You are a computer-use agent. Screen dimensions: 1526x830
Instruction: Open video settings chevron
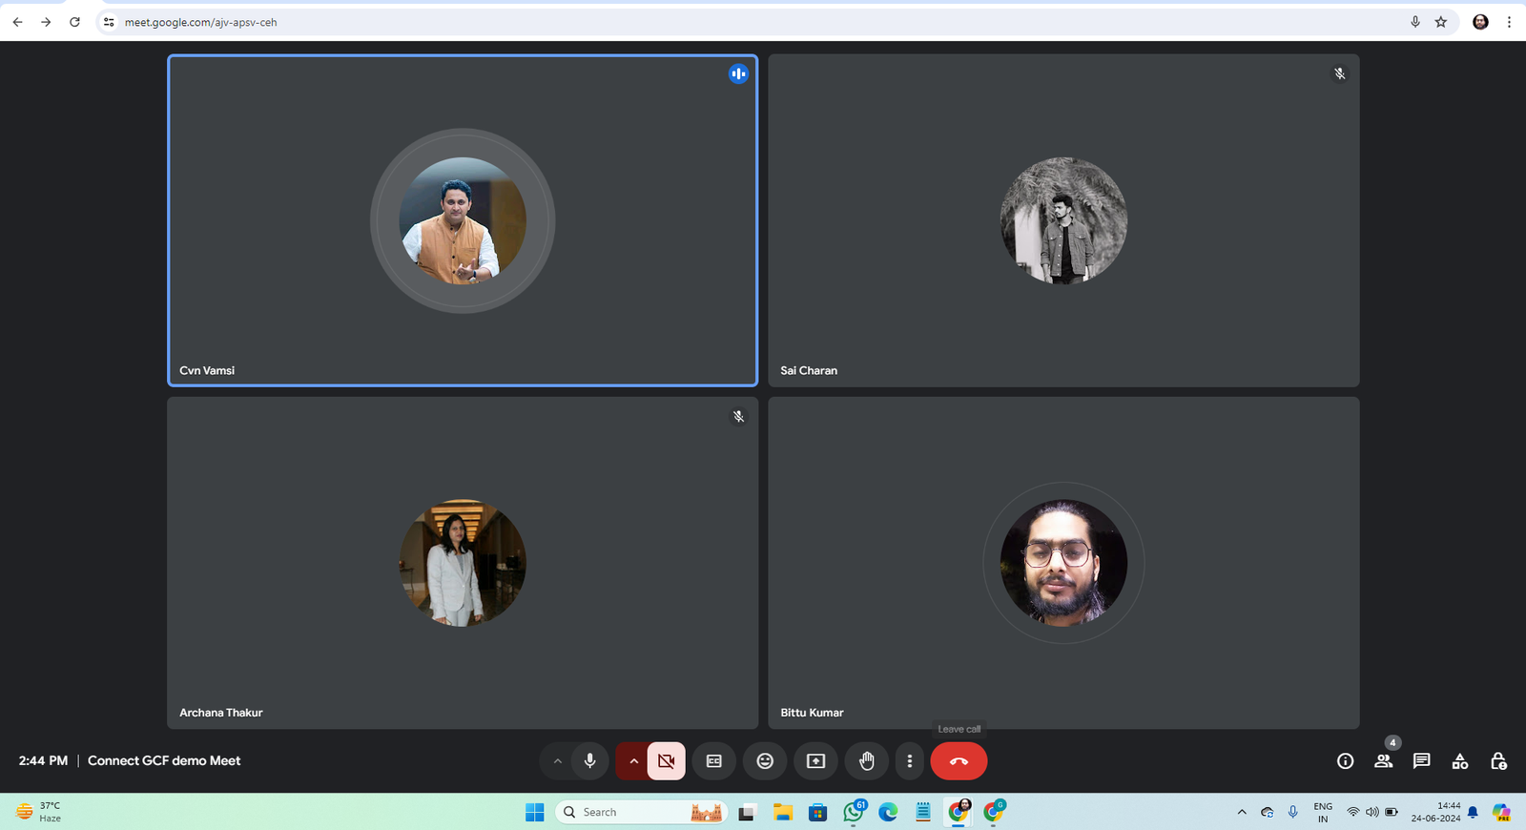click(633, 761)
